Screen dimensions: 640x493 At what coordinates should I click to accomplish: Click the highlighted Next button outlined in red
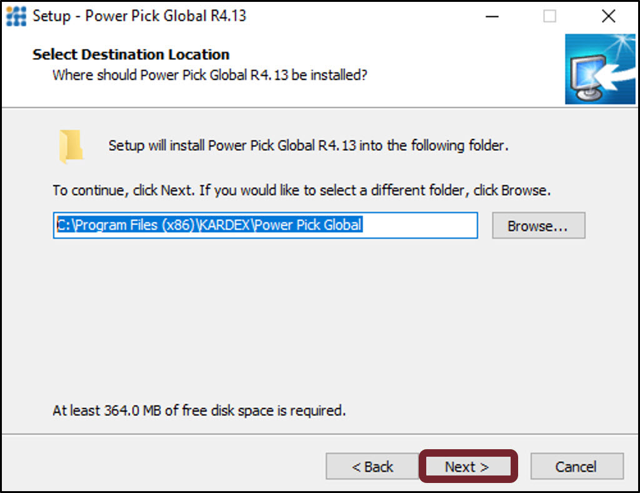(467, 466)
